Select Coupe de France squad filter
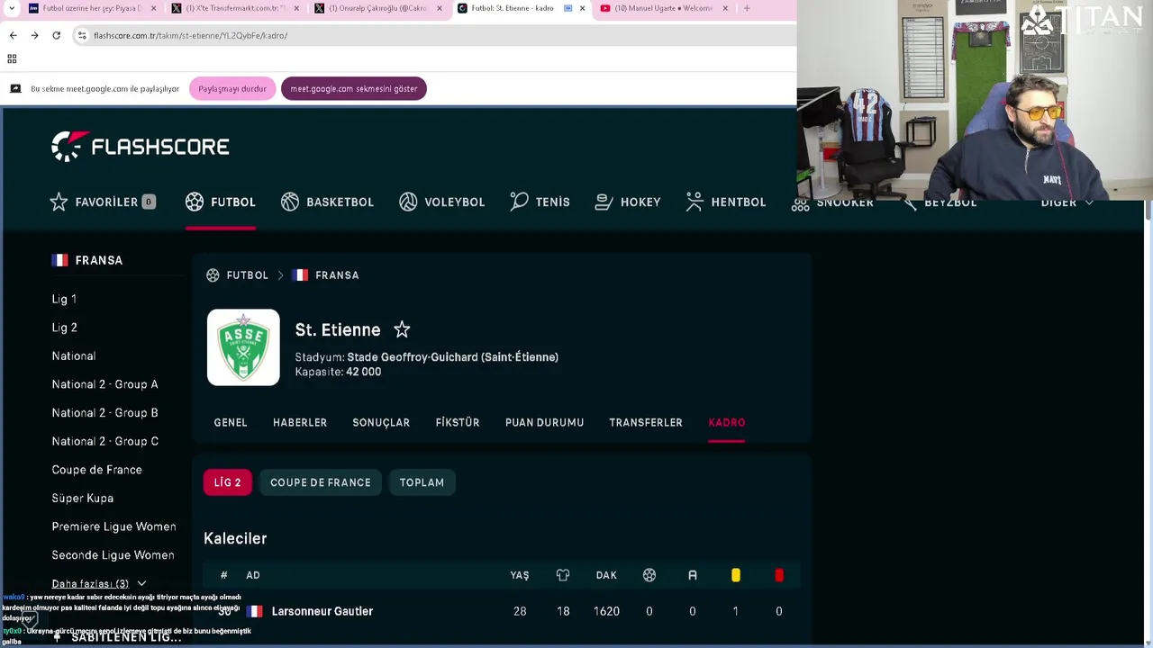Image resolution: width=1153 pixels, height=648 pixels. 321,482
